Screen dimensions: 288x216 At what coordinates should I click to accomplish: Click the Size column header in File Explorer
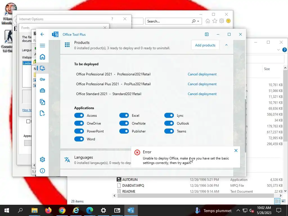[267, 69]
